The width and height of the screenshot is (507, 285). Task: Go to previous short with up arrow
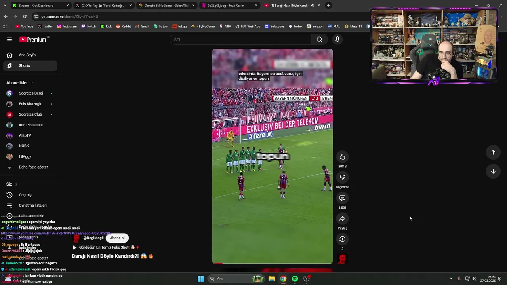pos(493,152)
